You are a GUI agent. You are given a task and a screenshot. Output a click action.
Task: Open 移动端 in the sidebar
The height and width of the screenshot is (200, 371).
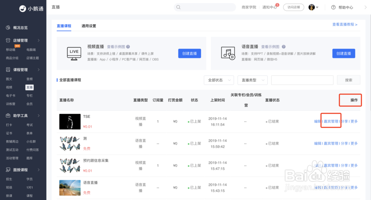[x=10, y=50]
